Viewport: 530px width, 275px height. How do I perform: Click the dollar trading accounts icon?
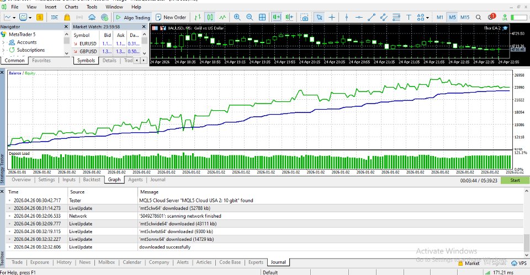click(x=40, y=17)
